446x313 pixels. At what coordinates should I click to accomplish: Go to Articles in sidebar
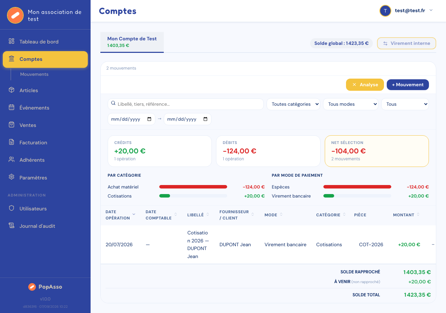(45, 90)
